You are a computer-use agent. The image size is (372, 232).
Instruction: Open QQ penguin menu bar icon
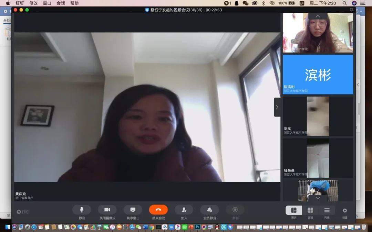(x=237, y=3)
